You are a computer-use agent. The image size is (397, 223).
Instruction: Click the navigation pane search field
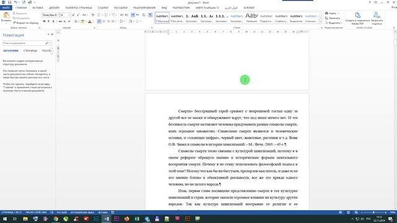[27, 43]
